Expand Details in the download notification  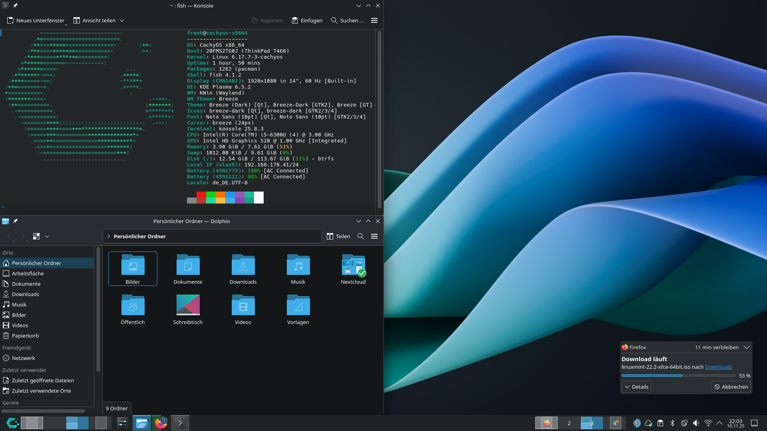click(x=636, y=387)
